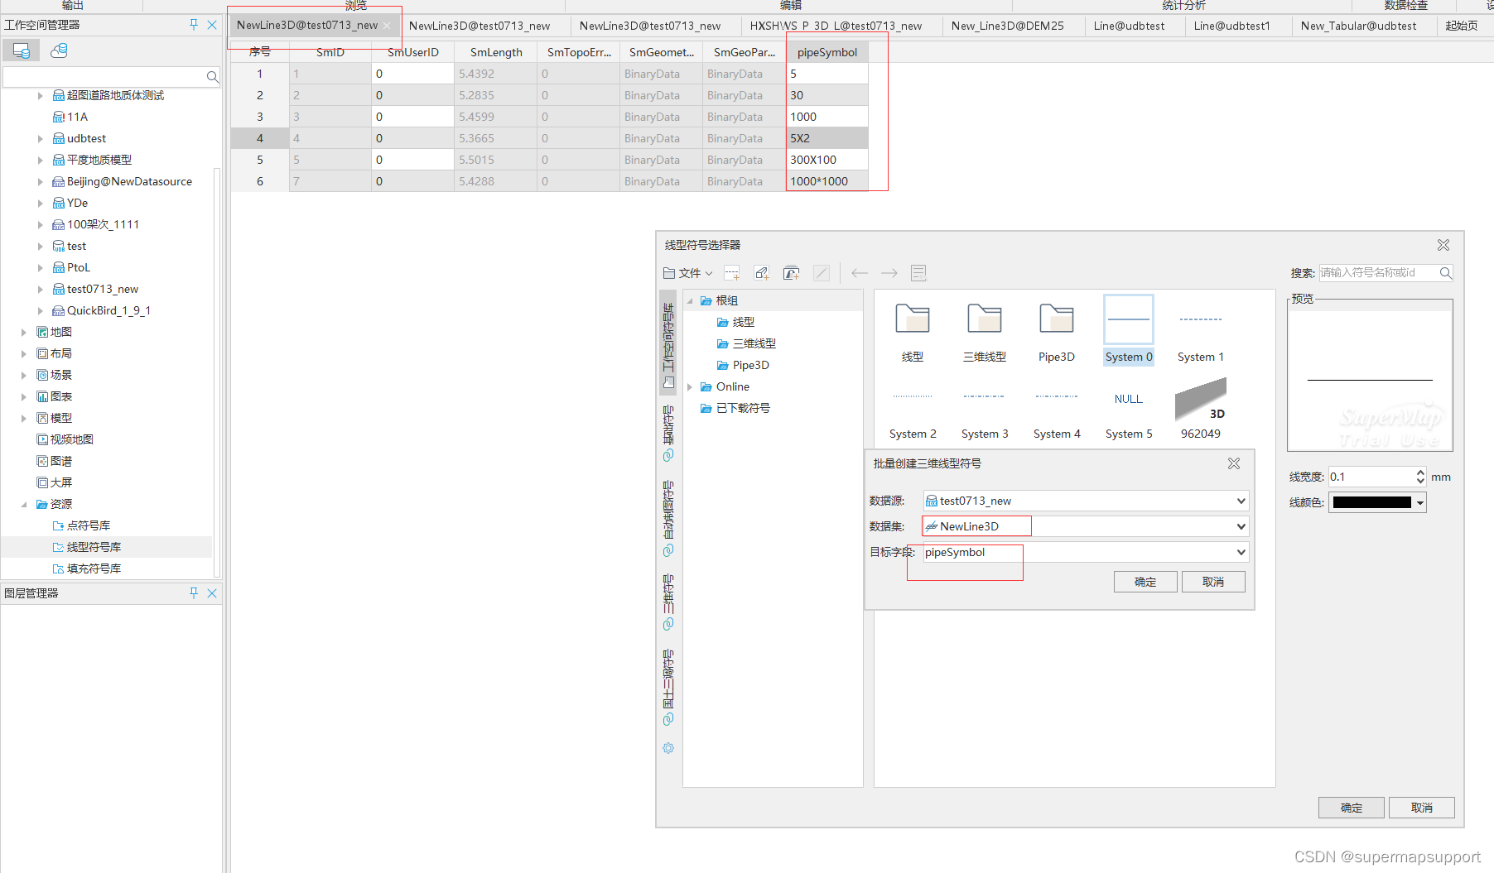Click the 300X100 pipeSymbol cell
Viewport: 1494px width, 873px height.
827,160
